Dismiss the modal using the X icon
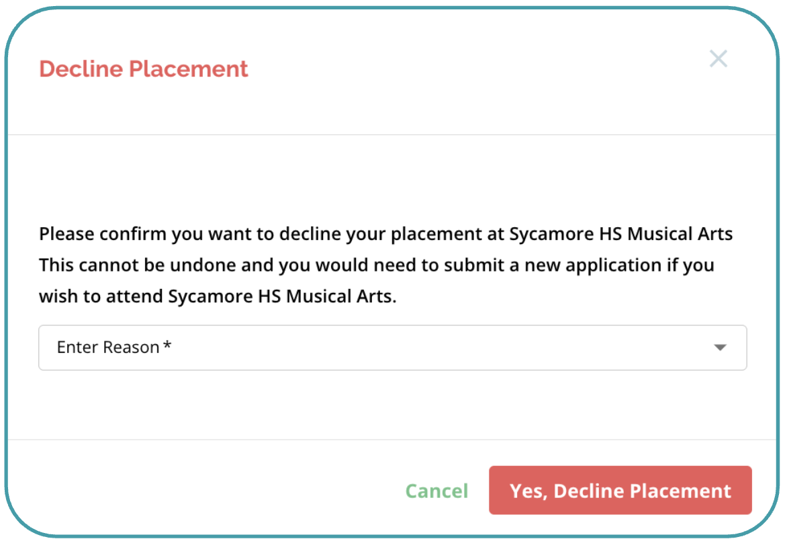787x539 pixels. pos(719,59)
